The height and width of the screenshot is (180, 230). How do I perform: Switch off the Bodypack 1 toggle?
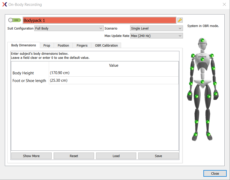(15, 20)
